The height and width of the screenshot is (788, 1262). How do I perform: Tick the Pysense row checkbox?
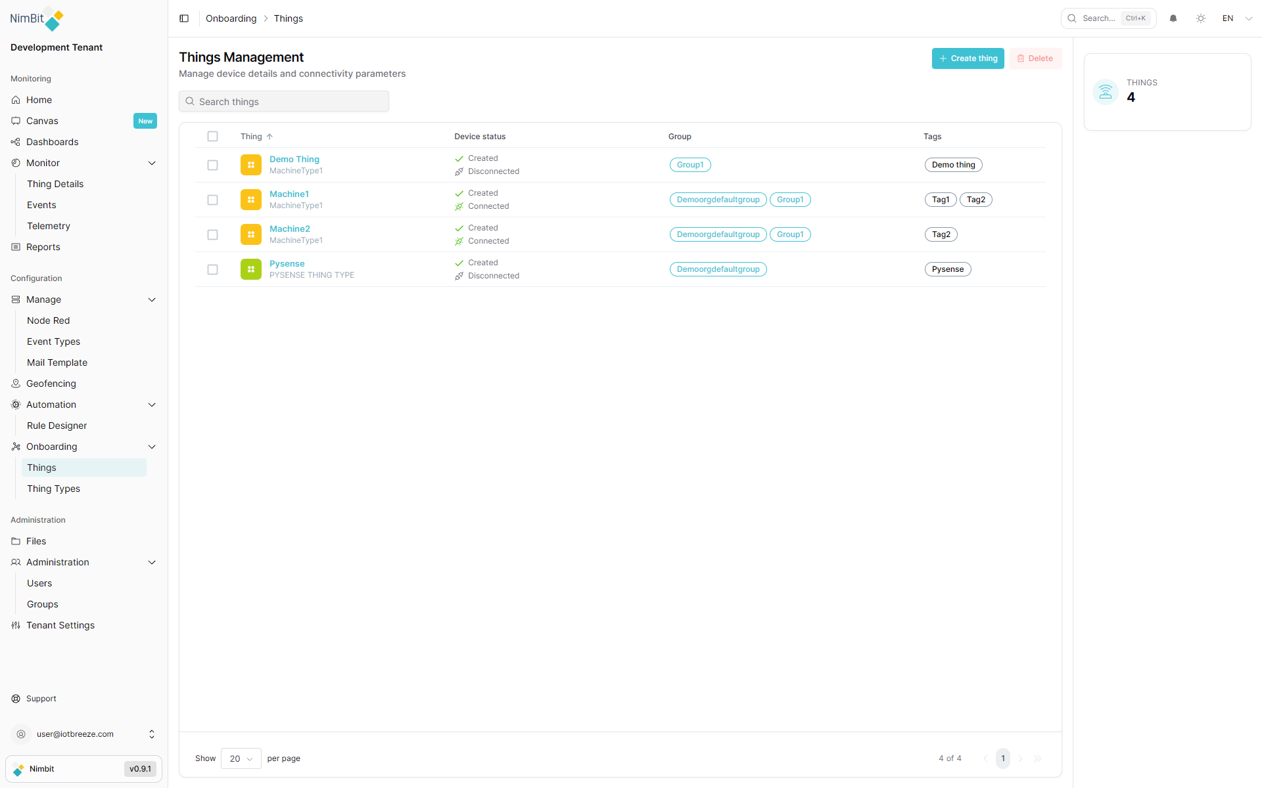[x=212, y=269]
